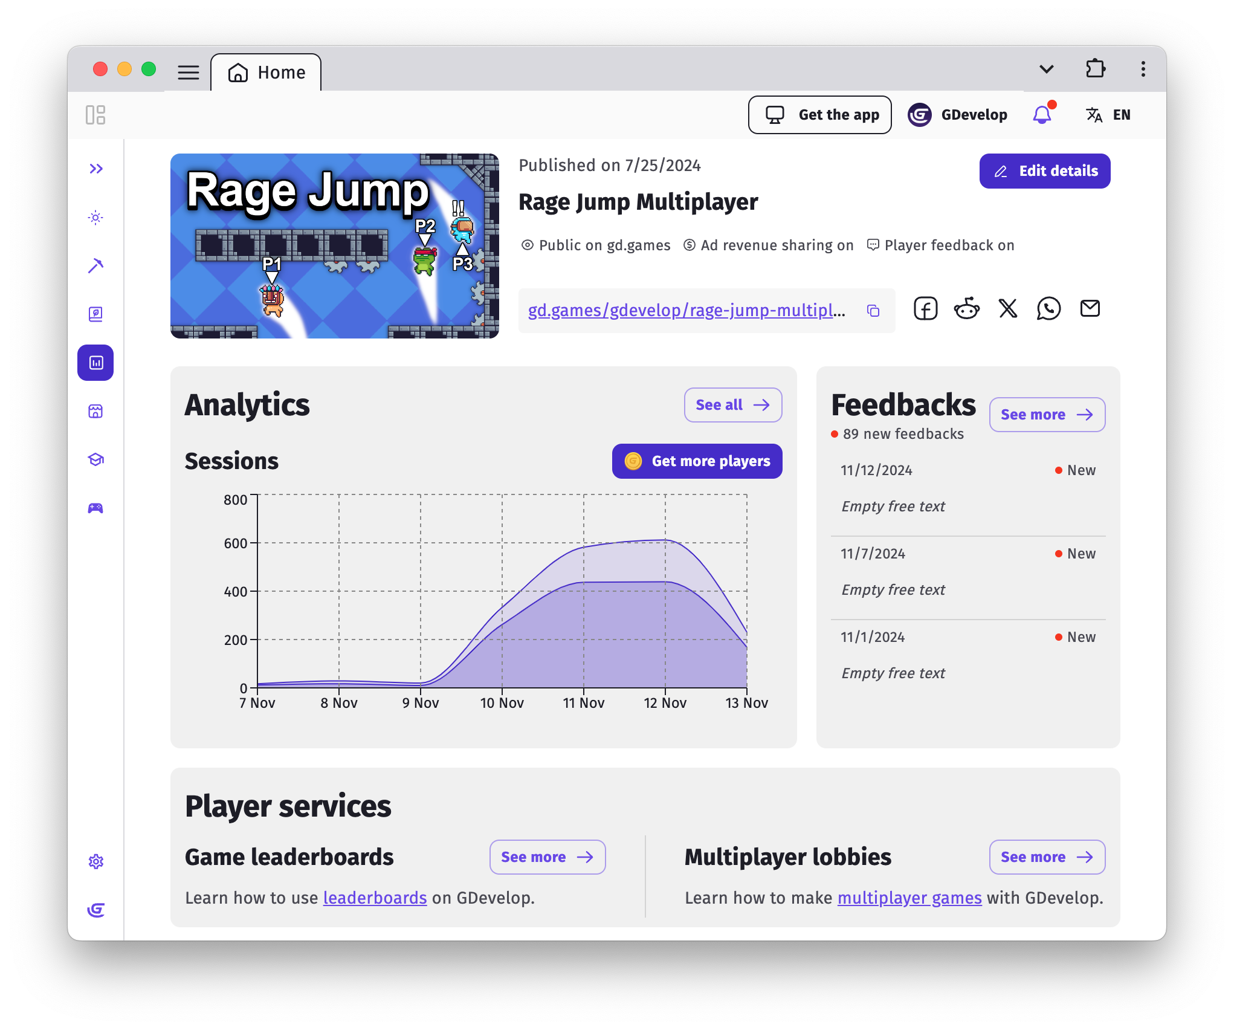Click Get more players button
The height and width of the screenshot is (1030, 1234).
tap(697, 461)
